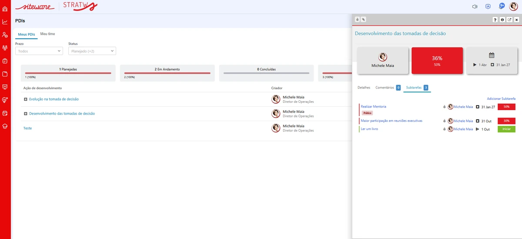This screenshot has width=522, height=239.
Task: Switch to the Meus PDIs tab
Action: 27,34
